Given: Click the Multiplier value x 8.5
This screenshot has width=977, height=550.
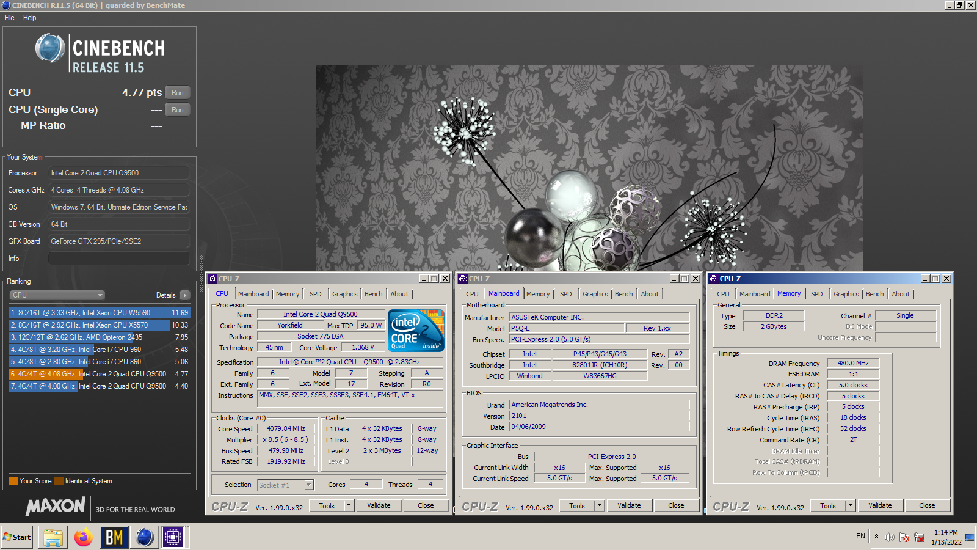Looking at the screenshot, I should tap(286, 440).
